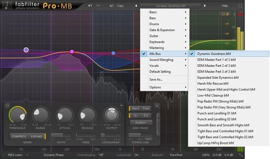Toggle global Lookahead On setting
The height and width of the screenshot is (159, 270).
tap(136, 155)
